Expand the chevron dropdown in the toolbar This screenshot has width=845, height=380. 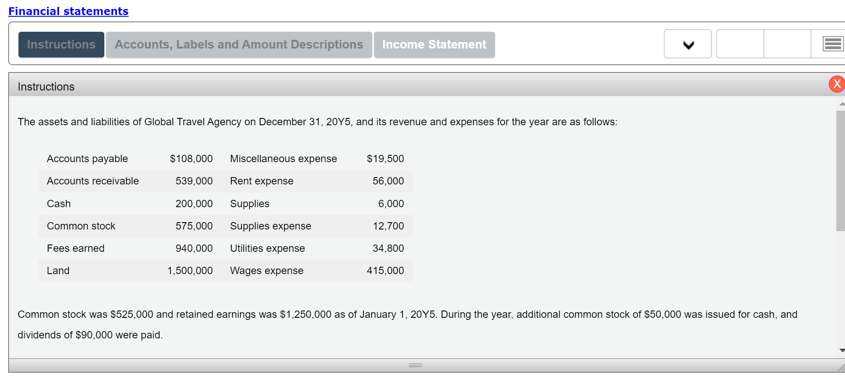687,44
